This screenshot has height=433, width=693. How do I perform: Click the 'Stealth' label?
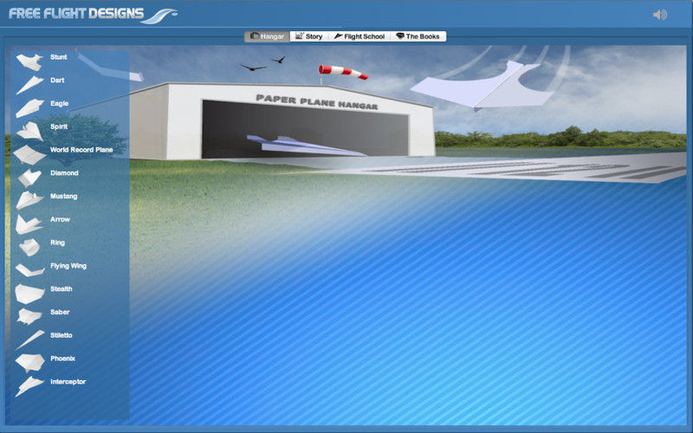click(x=61, y=289)
